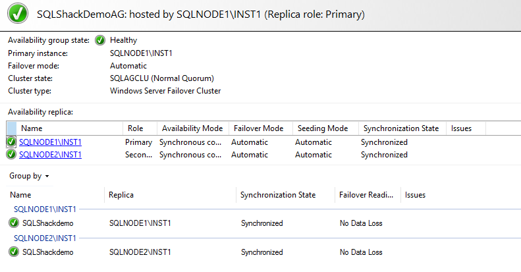Sort by Availability Mode column header
The width and height of the screenshot is (521, 272).
(192, 128)
